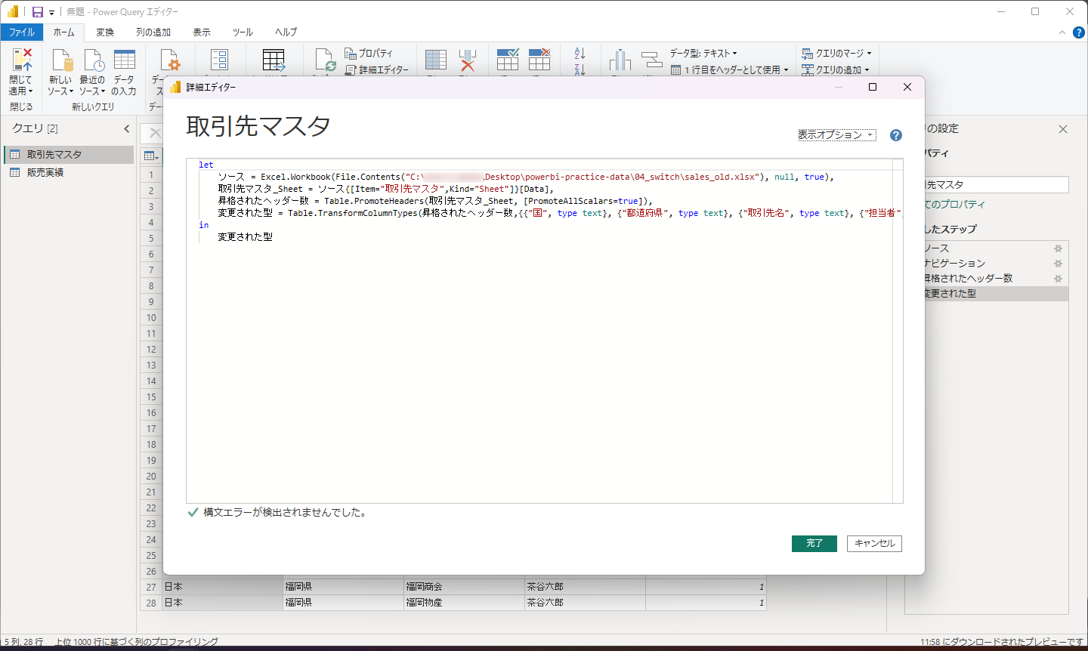Switch to the ヘルプ tab
This screenshot has width=1088, height=651.
coord(286,32)
